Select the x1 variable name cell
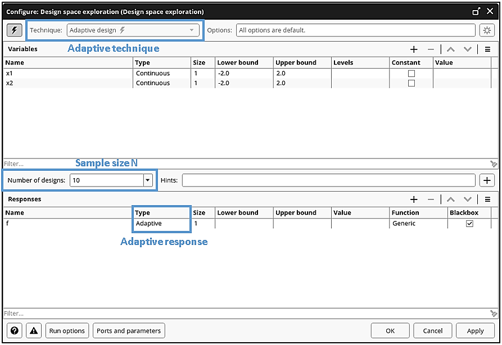 pos(68,73)
